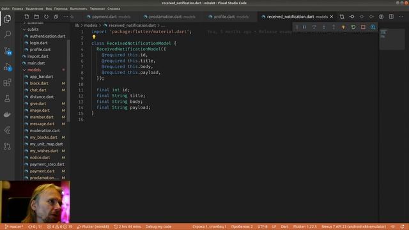Open the Файл menu
409x230 pixels.
(5, 8)
